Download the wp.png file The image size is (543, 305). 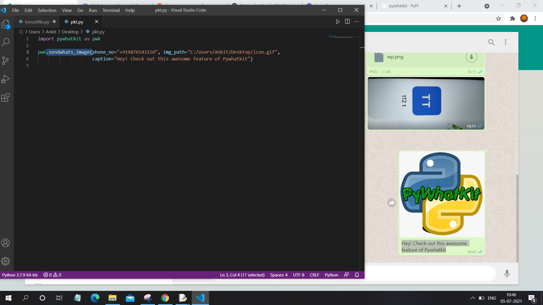(471, 57)
